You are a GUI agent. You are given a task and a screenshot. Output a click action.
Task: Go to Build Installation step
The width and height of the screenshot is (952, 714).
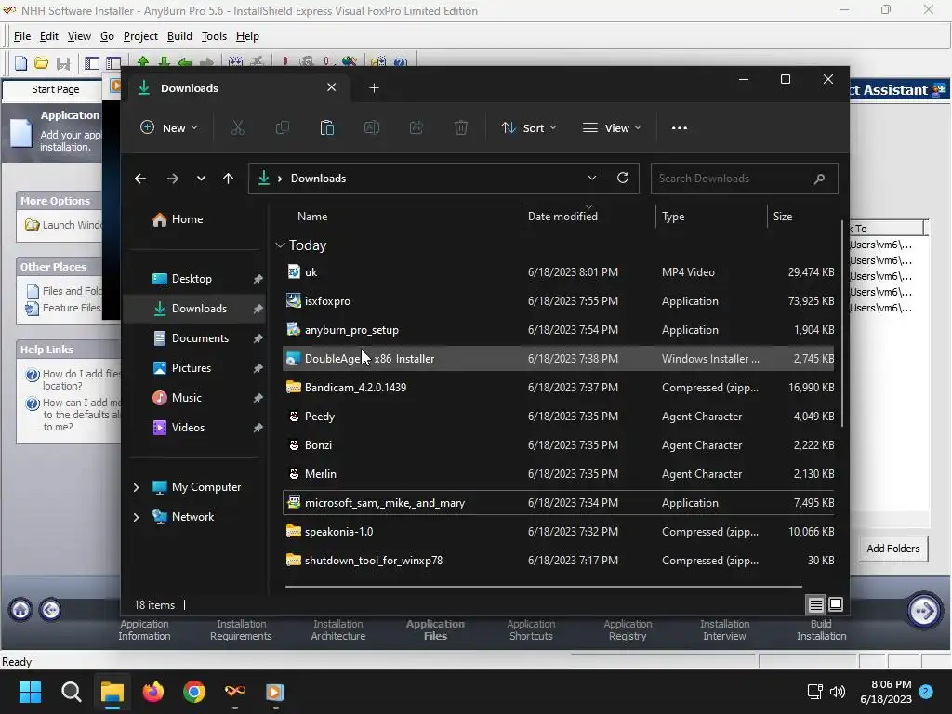click(821, 630)
